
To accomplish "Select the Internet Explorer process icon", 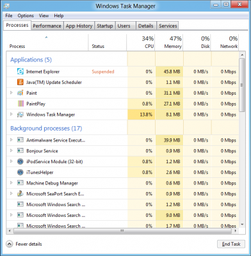I will [20, 72].
